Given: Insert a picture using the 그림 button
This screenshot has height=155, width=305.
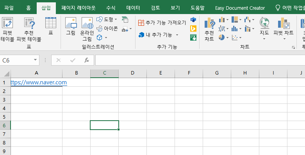Looking at the screenshot, I should click(x=71, y=26).
